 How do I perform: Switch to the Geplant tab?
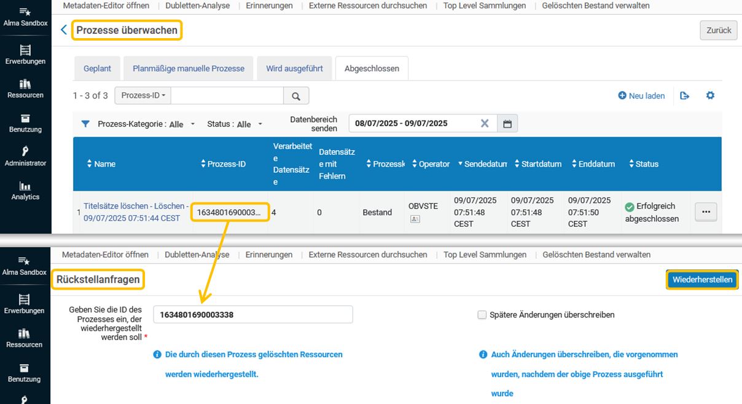(98, 68)
